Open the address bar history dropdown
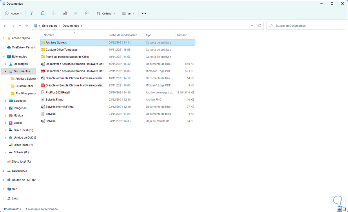 point(252,26)
